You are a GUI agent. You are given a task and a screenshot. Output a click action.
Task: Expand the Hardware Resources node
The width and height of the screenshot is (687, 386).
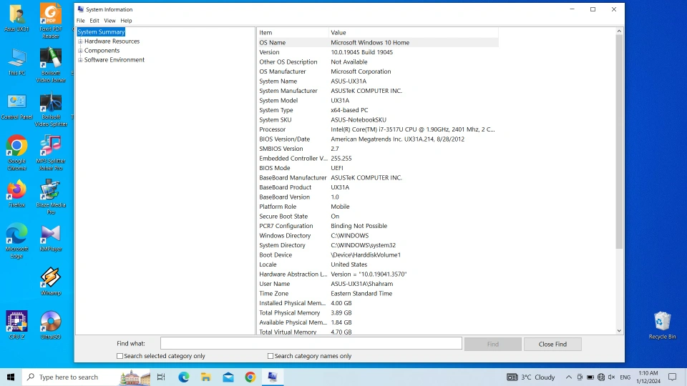[x=80, y=41]
